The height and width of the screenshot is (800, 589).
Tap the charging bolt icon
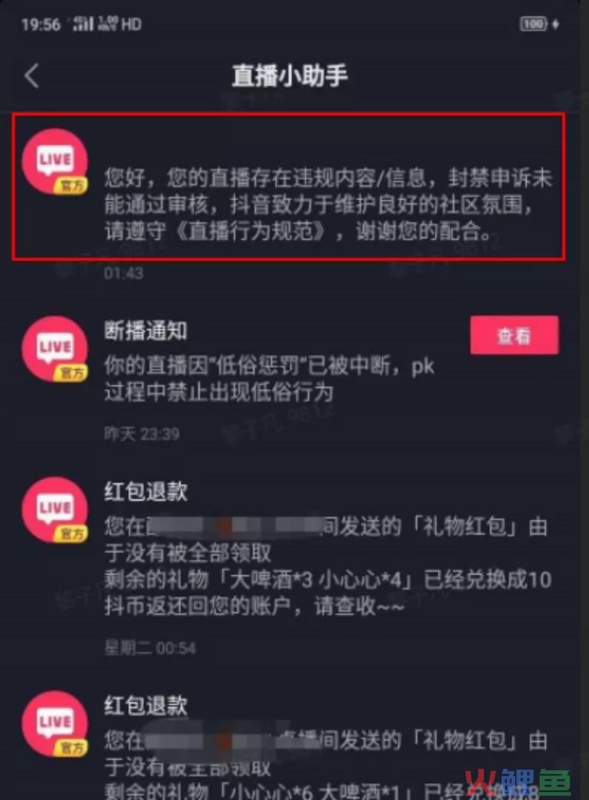(x=556, y=24)
